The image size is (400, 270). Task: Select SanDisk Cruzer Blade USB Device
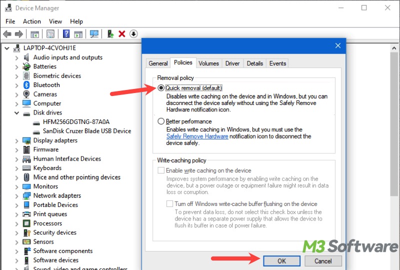click(x=87, y=131)
